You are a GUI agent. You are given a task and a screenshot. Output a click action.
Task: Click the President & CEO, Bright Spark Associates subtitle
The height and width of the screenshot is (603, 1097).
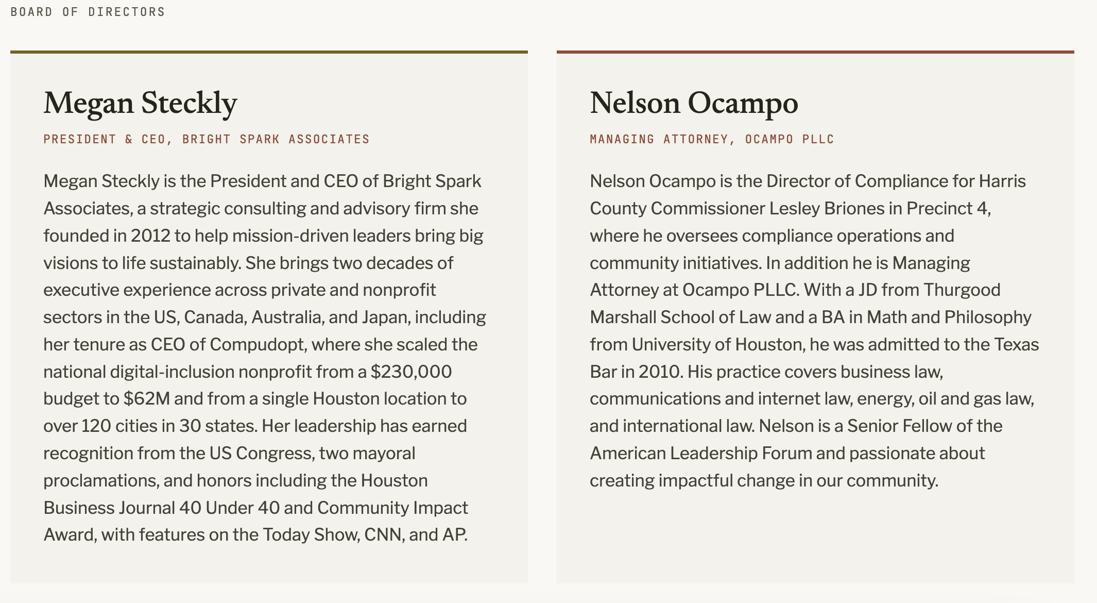pos(207,139)
